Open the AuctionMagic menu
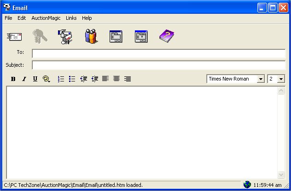Viewport: 291px width, 191px height. tap(46, 18)
